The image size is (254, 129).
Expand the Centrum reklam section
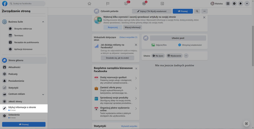(43, 95)
